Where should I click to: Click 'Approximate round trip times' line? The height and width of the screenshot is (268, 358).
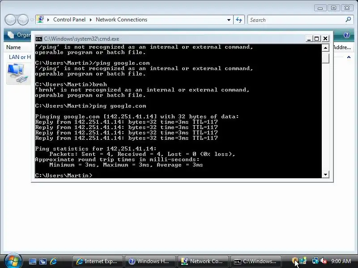coord(117,159)
